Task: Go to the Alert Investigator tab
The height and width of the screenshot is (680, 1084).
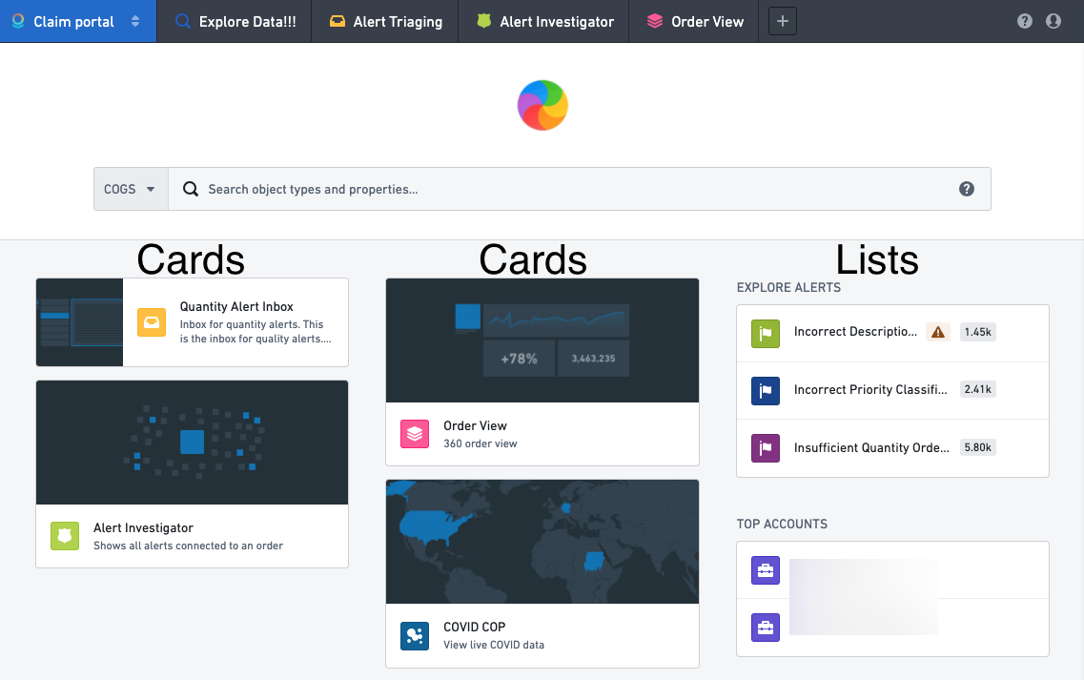Action: (544, 21)
